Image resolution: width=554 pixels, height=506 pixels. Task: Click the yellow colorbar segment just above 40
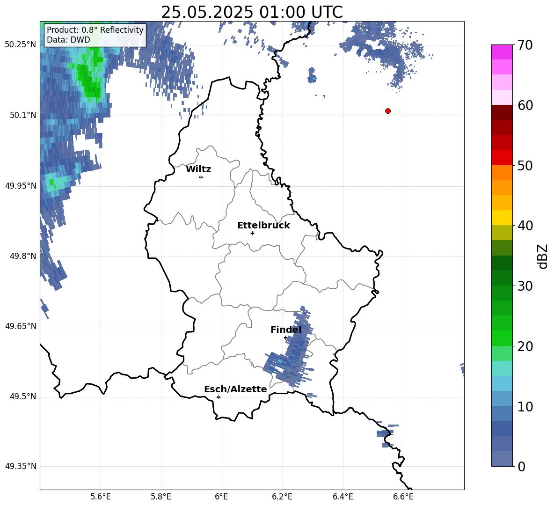click(x=502, y=218)
